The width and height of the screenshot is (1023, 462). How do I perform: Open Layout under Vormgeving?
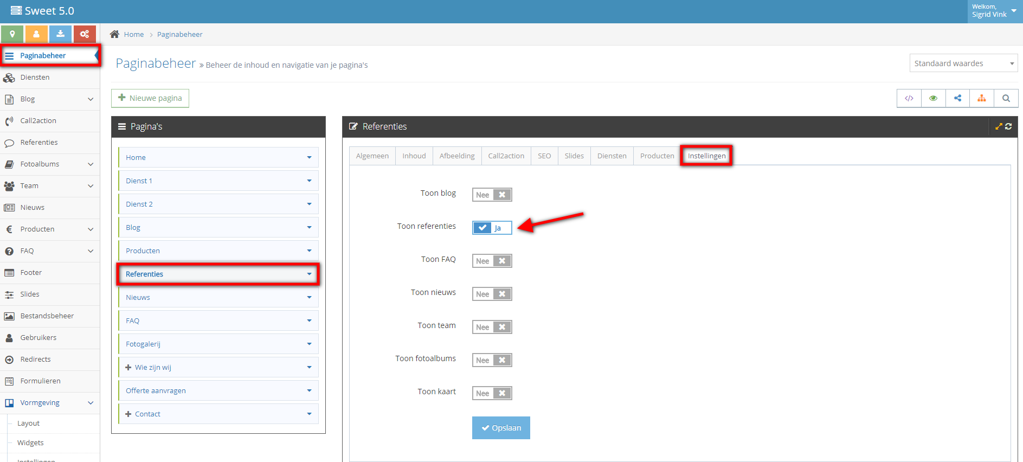point(29,424)
